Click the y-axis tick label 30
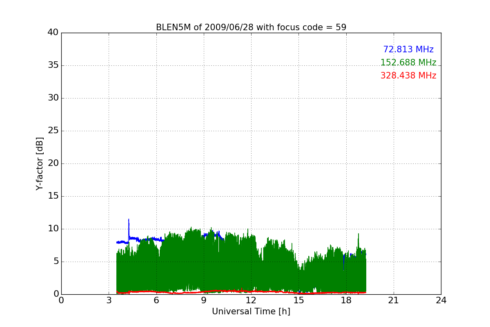Viewport: 490px width, 327px height. tap(53, 98)
